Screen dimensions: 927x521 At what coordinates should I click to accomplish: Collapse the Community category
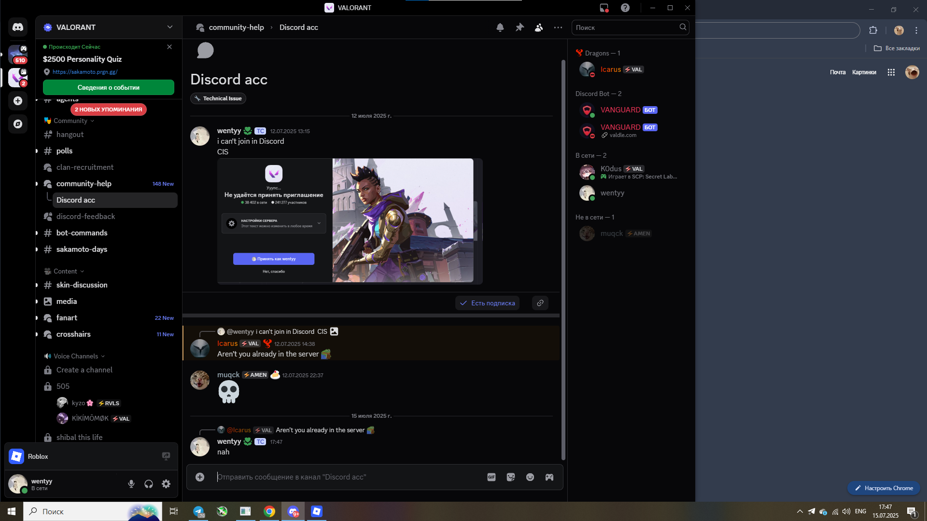click(69, 121)
